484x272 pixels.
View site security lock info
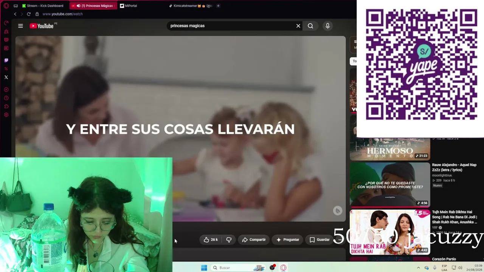coord(37,14)
